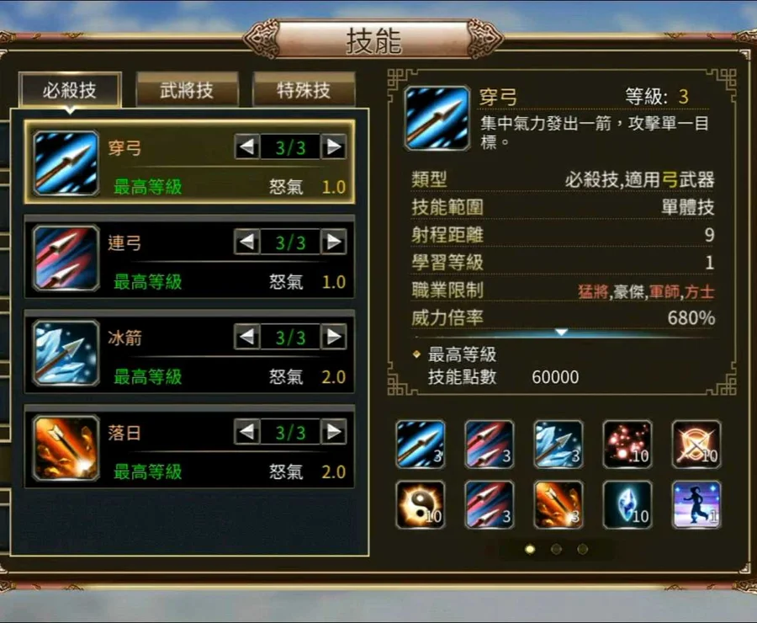This screenshot has width=757, height=623.
Task: Increase 穿弓 level with right arrow
Action: pyautogui.click(x=334, y=146)
